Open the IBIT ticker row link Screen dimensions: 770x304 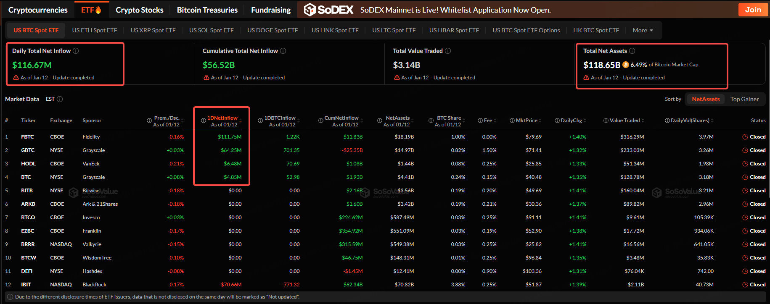coord(26,285)
